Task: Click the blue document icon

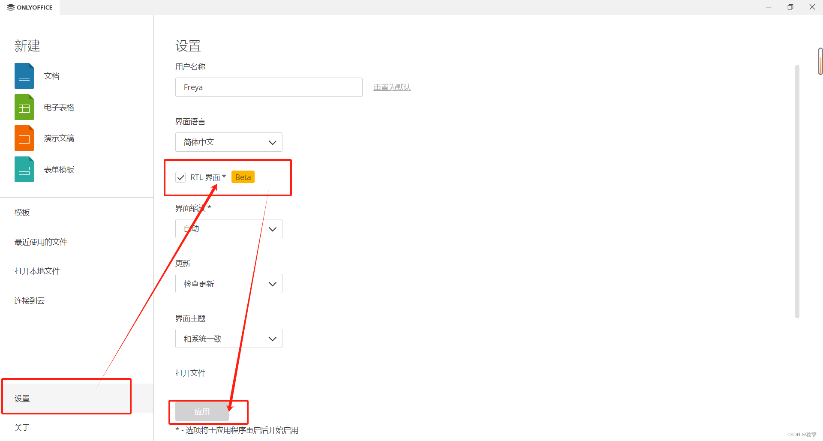Action: coord(24,76)
